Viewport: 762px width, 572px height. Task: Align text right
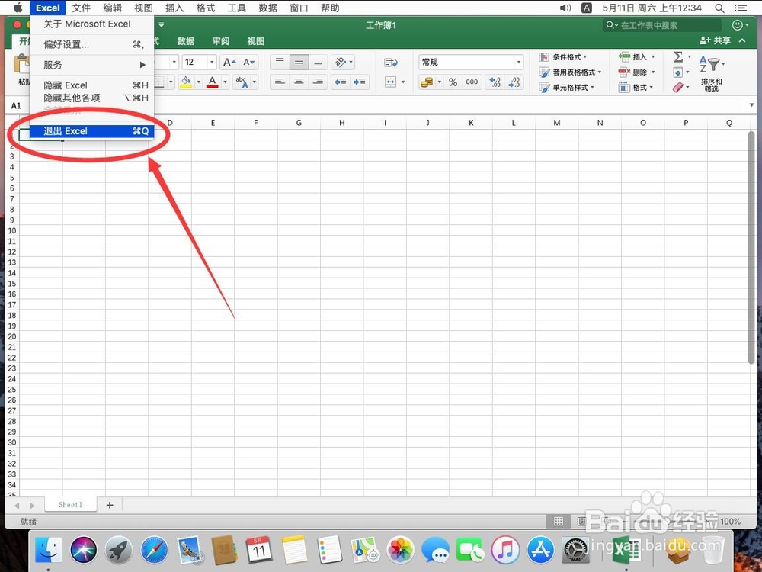tap(318, 82)
